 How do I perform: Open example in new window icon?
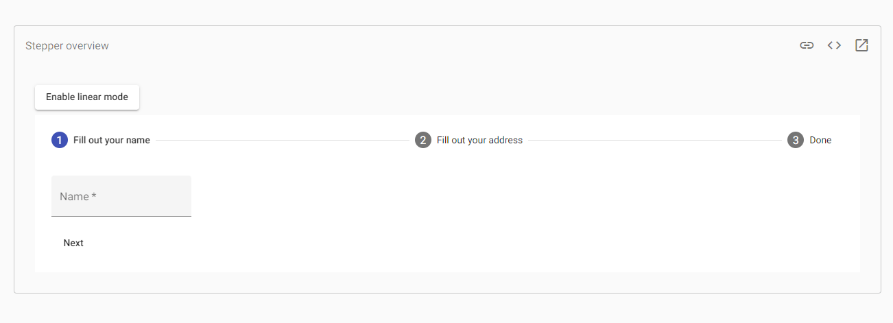pos(861,45)
